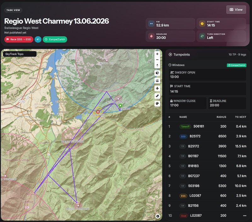This screenshot has width=252, height=222.
Task: Click the B07237 turnpoint marker on map
Action: point(78,205)
